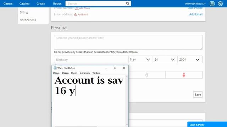Open the Robux tab

coord(57,4)
